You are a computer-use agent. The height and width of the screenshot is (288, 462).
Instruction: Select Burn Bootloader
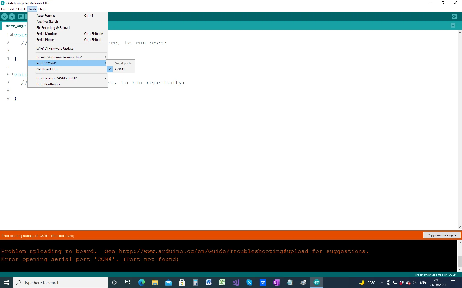pyautogui.click(x=67, y=84)
